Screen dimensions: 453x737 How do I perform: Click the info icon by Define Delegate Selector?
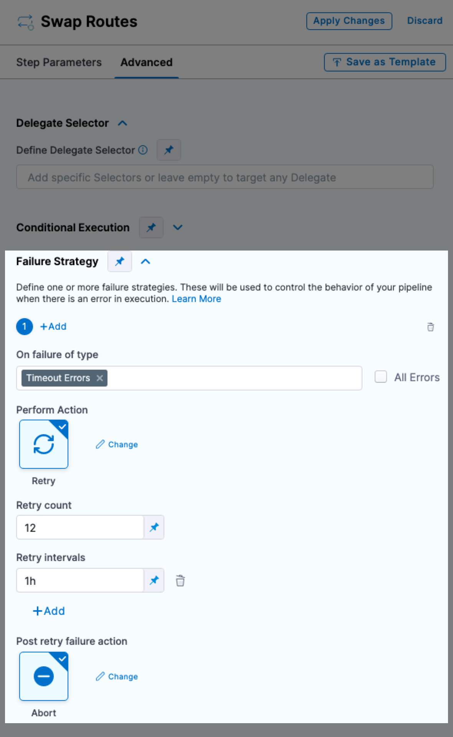pyautogui.click(x=143, y=150)
